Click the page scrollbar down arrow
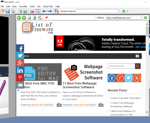Screen dimensions: 150x123 click(x=147, y=112)
